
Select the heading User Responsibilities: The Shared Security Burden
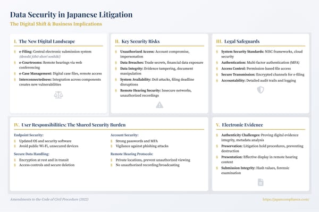(x=73, y=125)
